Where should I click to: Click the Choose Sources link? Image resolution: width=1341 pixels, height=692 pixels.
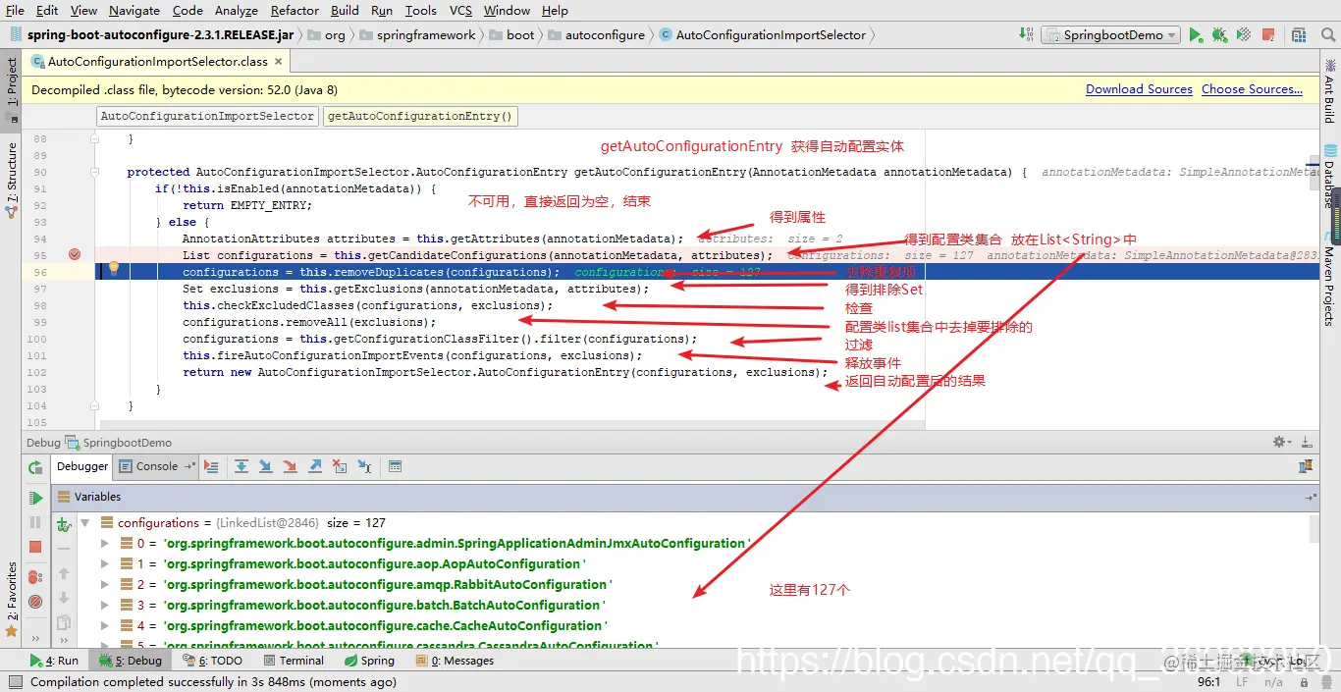coord(1252,89)
